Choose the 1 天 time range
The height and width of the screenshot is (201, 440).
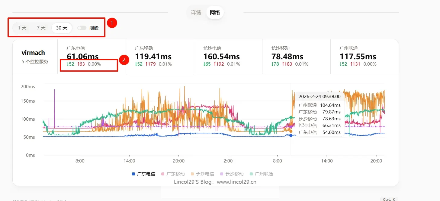(22, 28)
